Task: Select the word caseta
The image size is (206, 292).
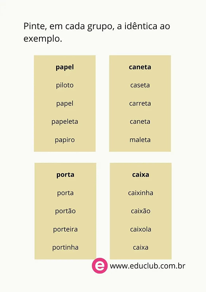Action: 140,85
